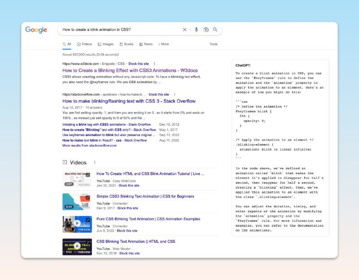Click inside the search input field
The width and height of the screenshot is (359, 280).
pyautogui.click(x=121, y=29)
